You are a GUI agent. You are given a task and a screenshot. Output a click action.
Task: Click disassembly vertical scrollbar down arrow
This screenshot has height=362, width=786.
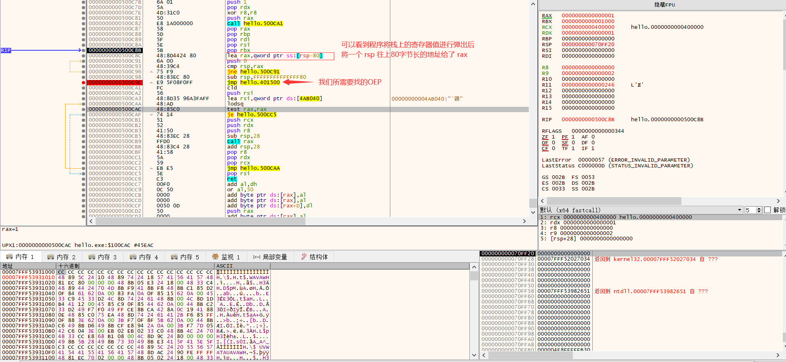[533, 212]
